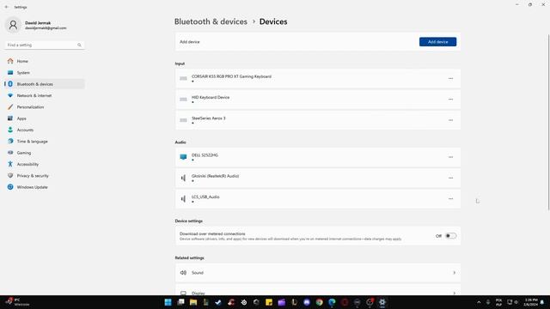Navigate to Bluetooth & devices breadcrumb
This screenshot has height=309, width=550.
click(211, 21)
